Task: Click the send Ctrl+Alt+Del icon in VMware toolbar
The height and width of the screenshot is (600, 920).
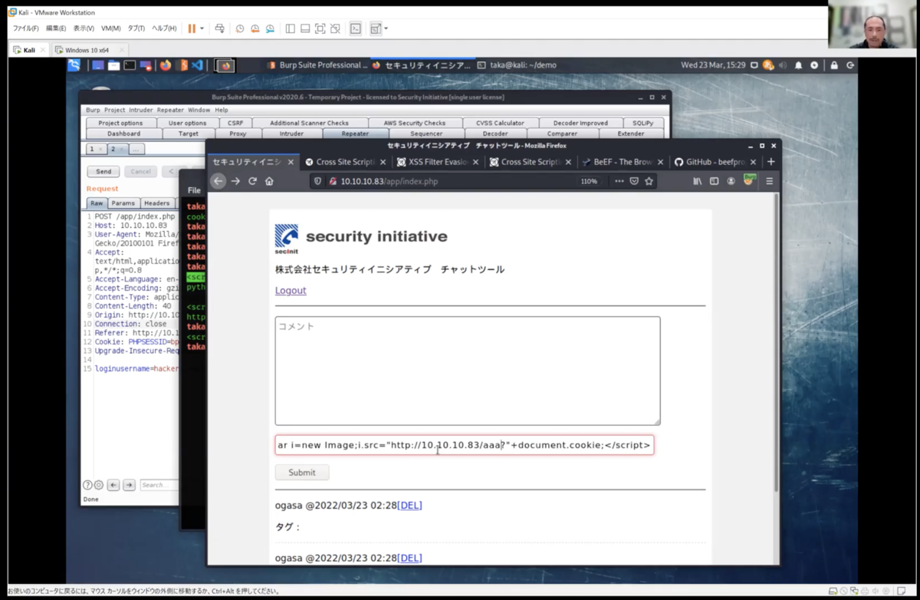Action: pos(220,28)
